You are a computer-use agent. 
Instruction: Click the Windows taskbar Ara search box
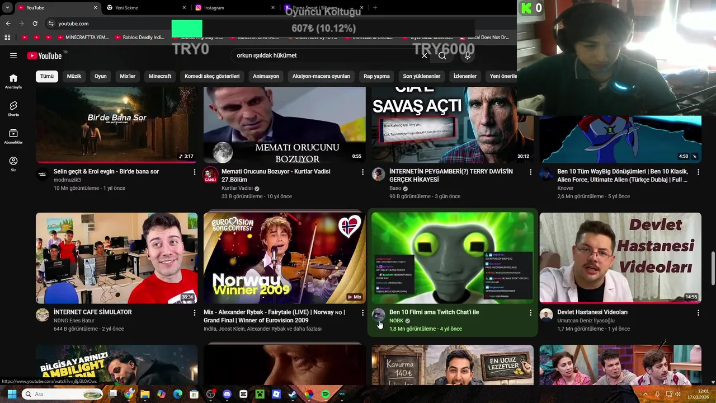pos(63,394)
